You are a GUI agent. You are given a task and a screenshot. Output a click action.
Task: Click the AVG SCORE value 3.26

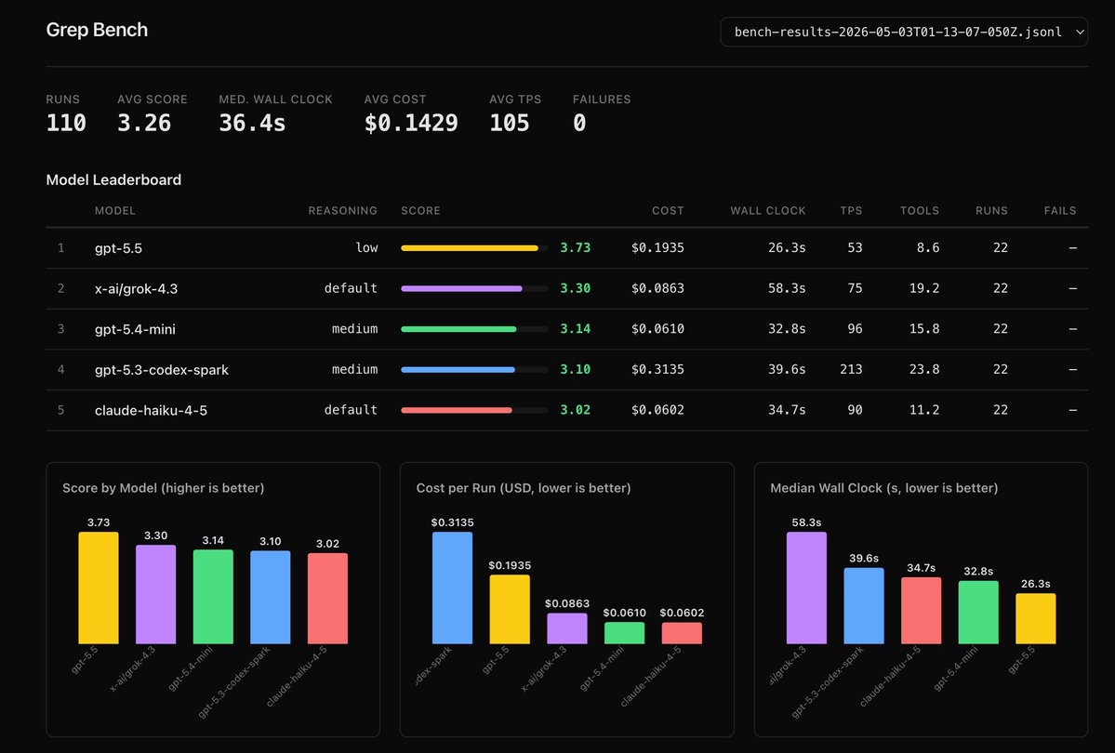click(144, 123)
